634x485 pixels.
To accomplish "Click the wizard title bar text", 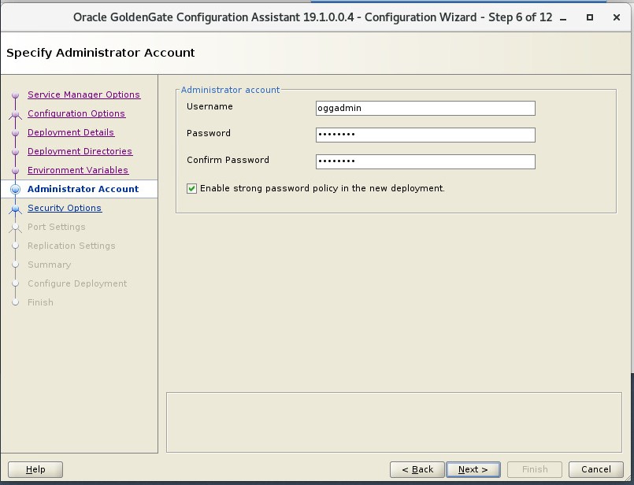I will 313,17.
